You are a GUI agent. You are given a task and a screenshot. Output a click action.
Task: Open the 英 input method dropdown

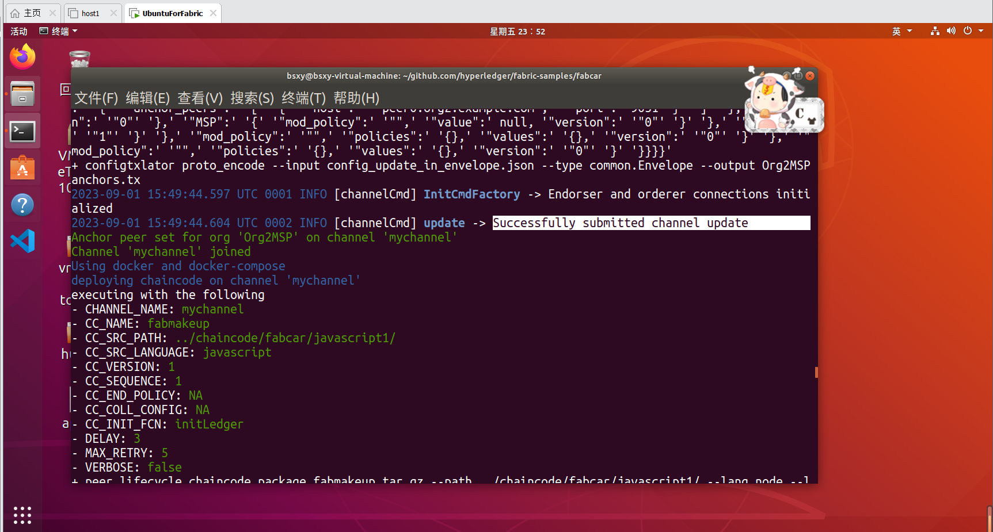click(x=901, y=31)
